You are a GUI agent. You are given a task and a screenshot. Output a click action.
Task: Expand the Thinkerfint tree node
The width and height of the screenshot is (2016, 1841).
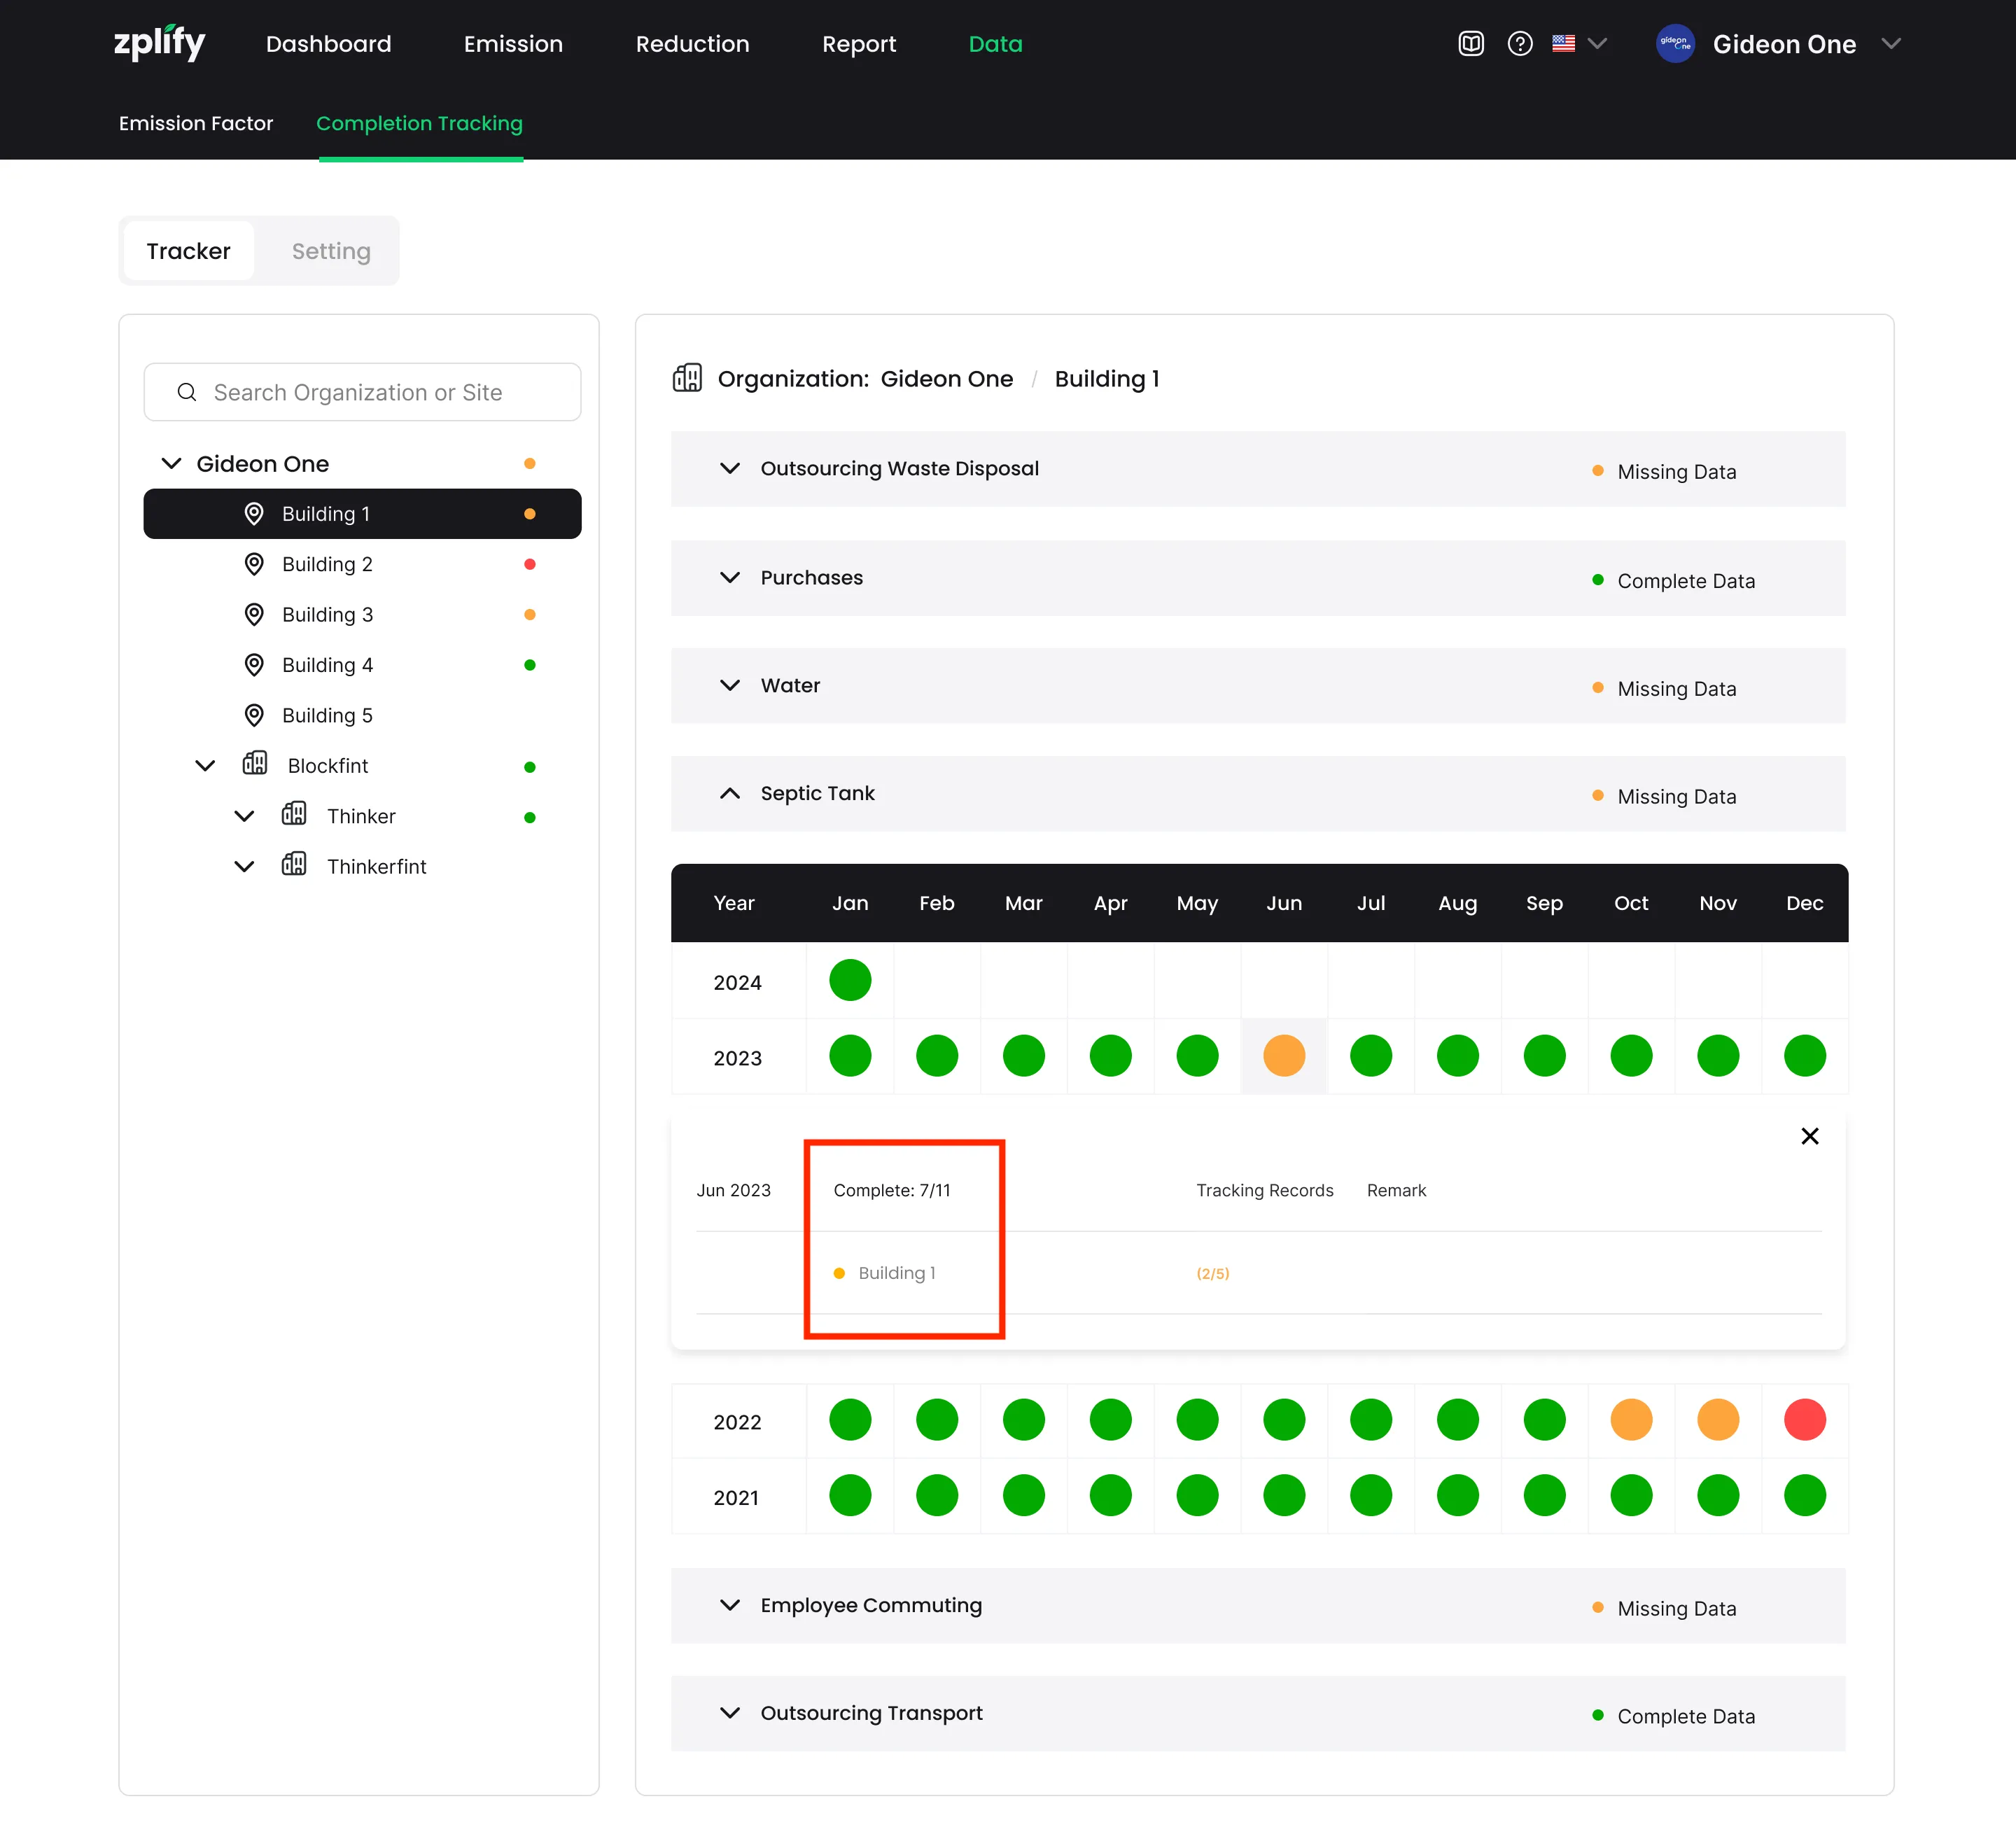[244, 866]
